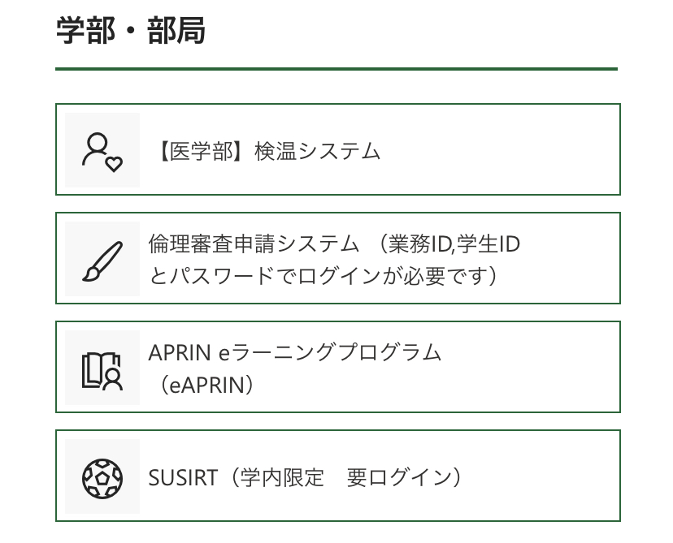
Task: Open APRIN eラーニングプログラム link
Action: pos(294,352)
